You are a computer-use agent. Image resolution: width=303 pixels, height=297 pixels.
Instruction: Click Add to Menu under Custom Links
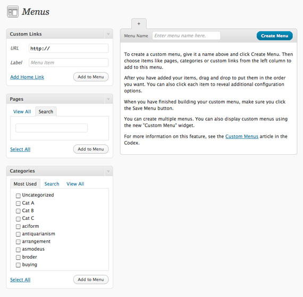[x=91, y=77]
